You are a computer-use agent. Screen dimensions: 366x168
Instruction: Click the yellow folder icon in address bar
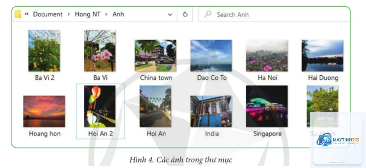18,14
